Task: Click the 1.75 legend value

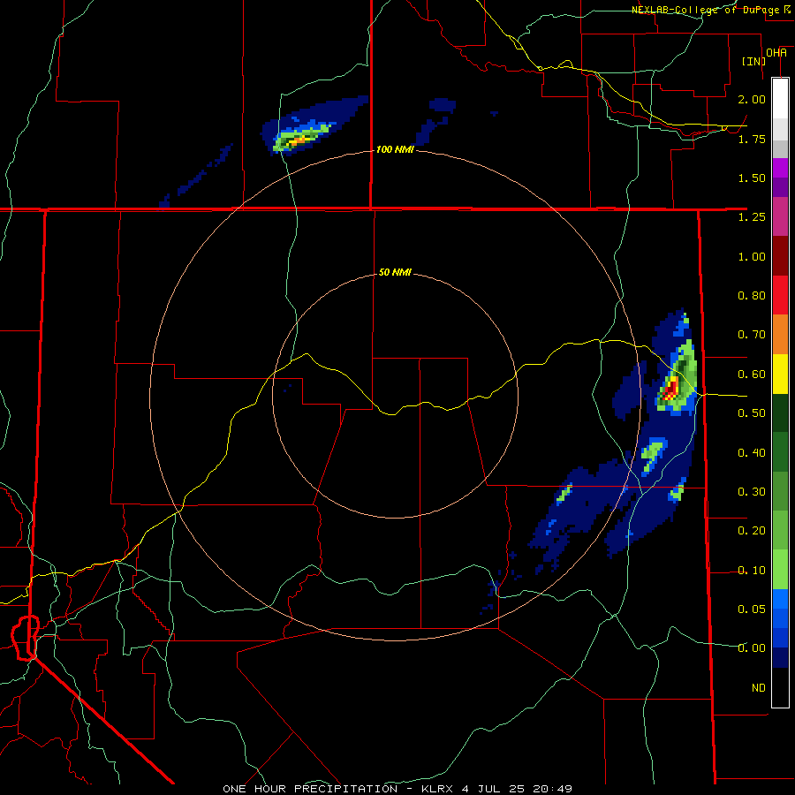Action: [752, 139]
